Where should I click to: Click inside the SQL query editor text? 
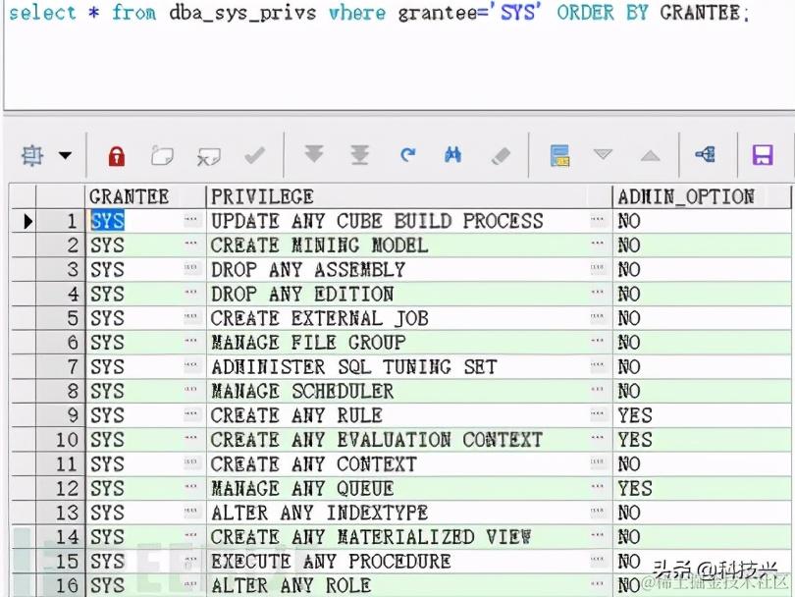(x=294, y=14)
